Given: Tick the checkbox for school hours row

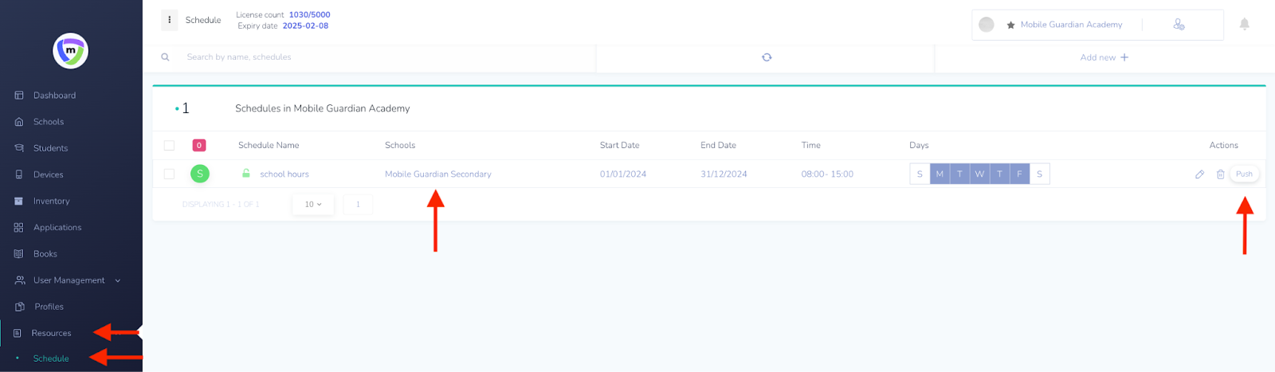Looking at the screenshot, I should click(169, 174).
